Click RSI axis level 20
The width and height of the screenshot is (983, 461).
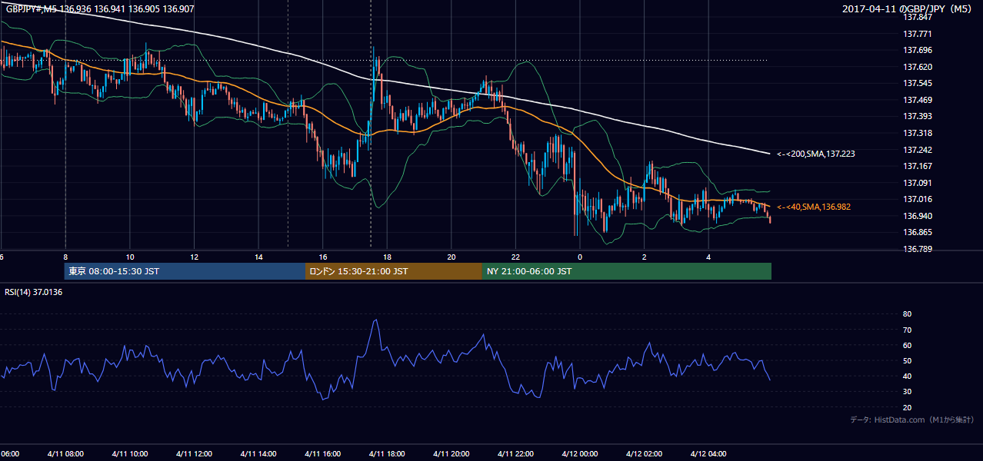pos(907,407)
